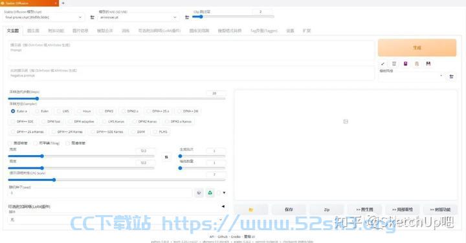Reuse last seed with green recycle icon
The height and width of the screenshot is (243, 466).
pos(210,193)
